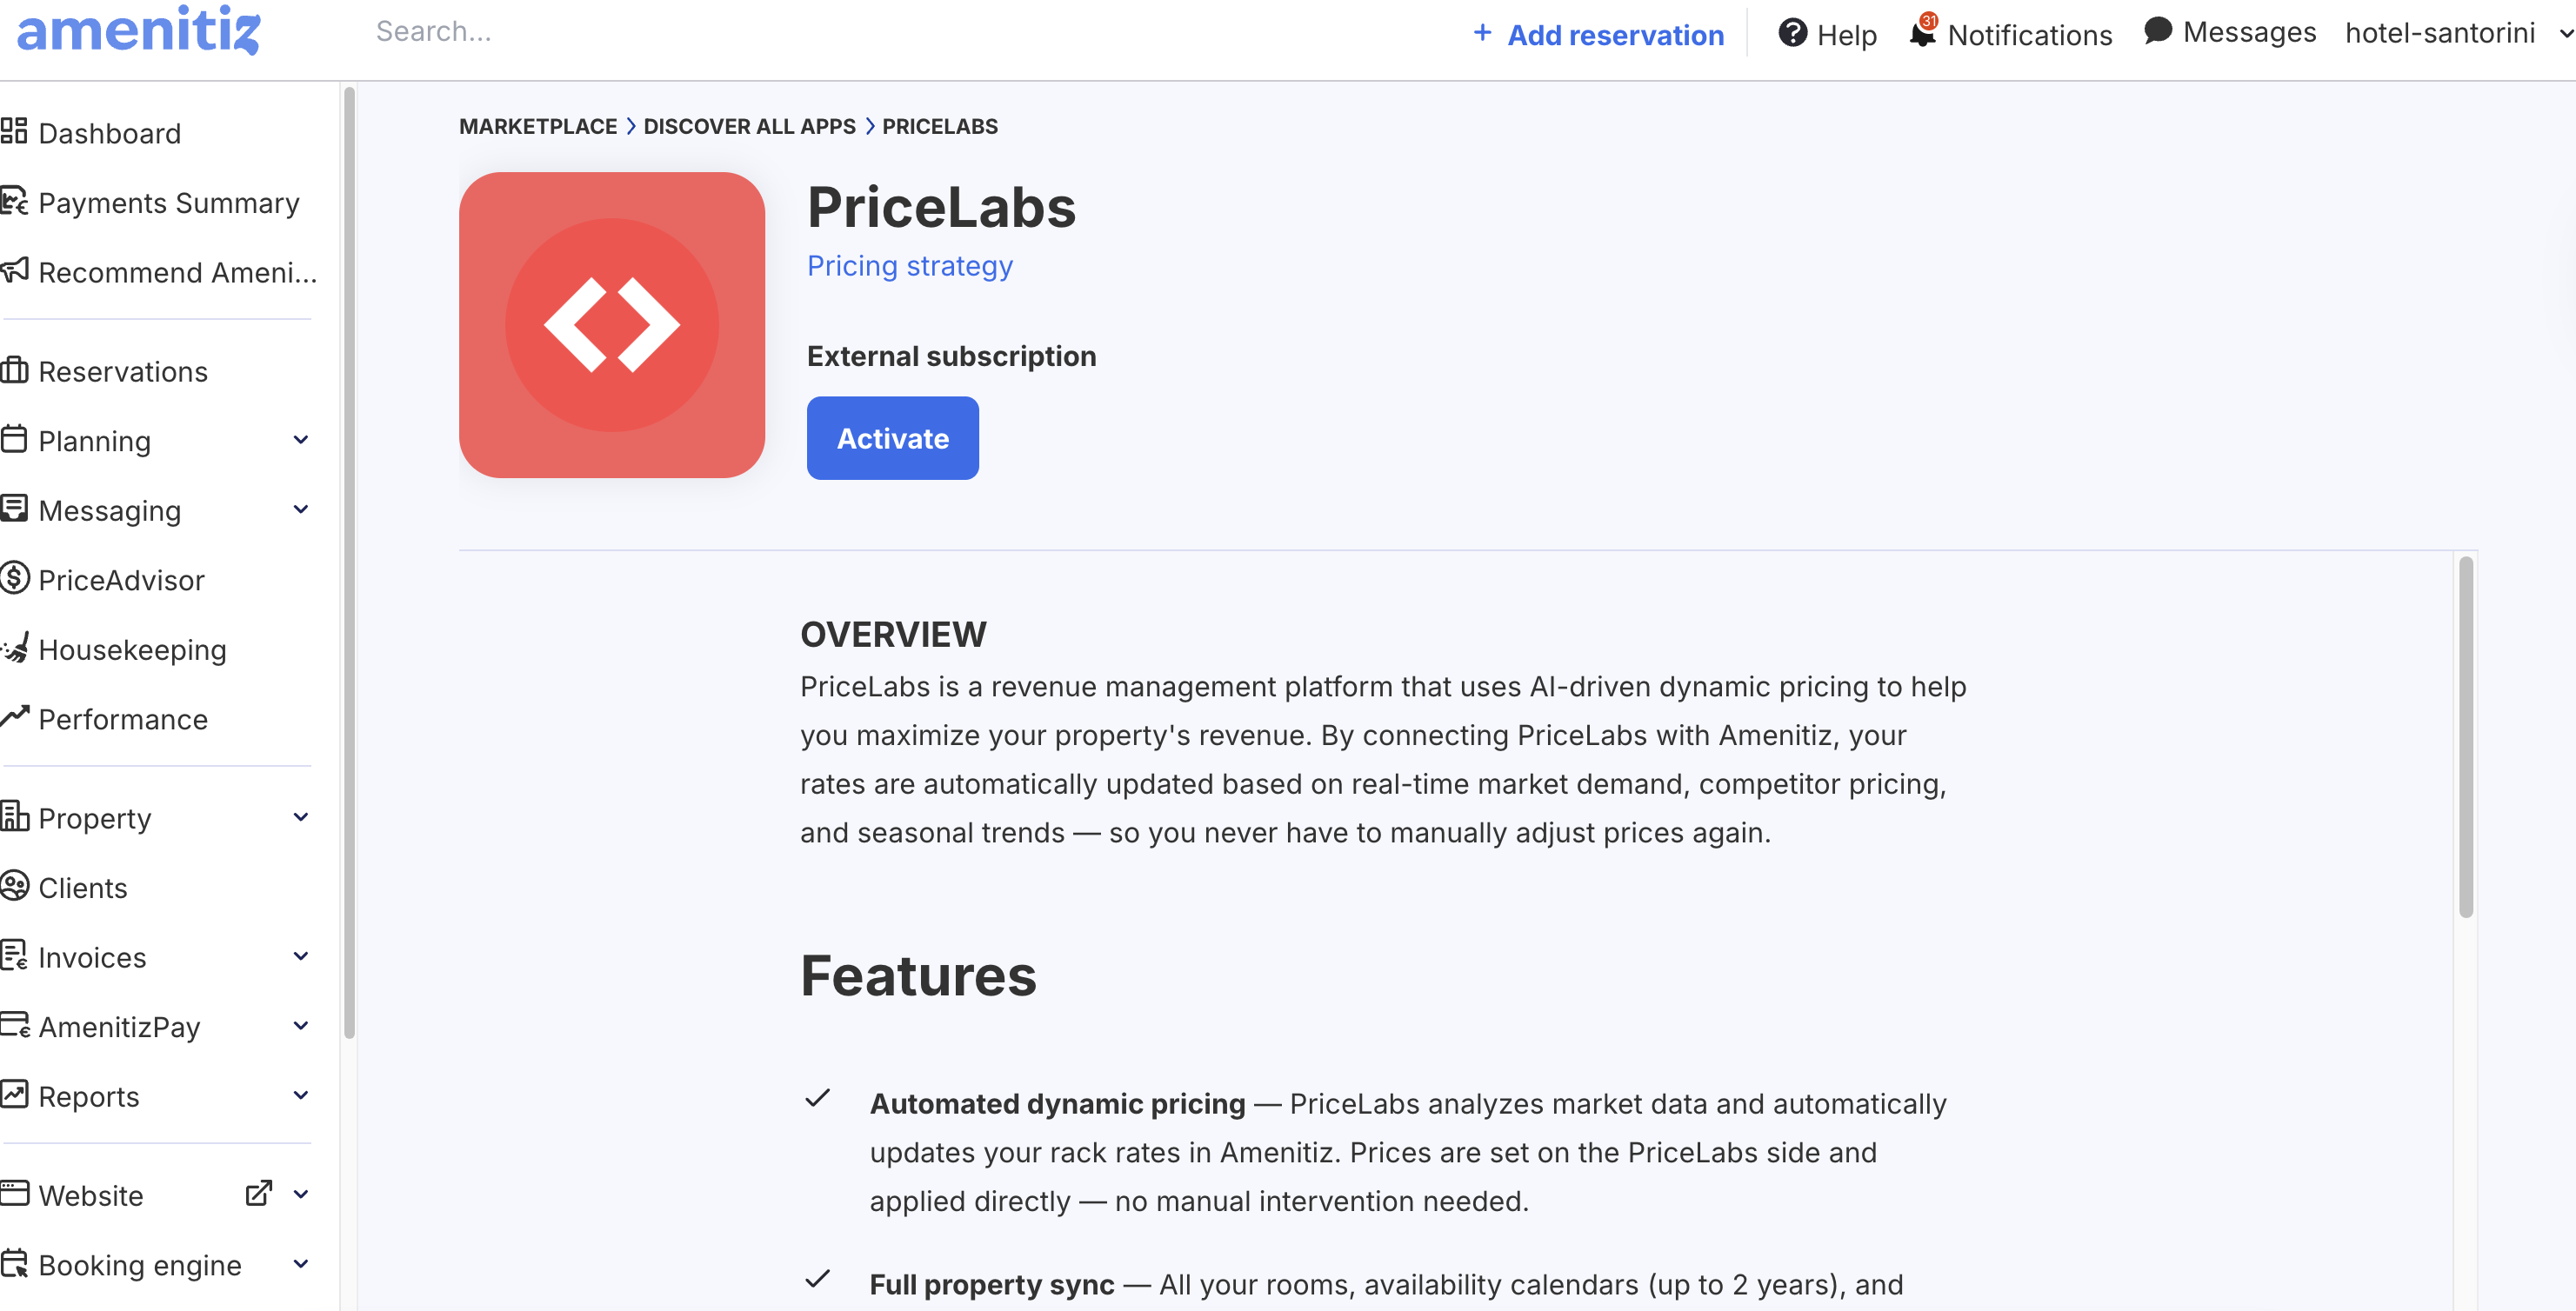Image resolution: width=2576 pixels, height=1311 pixels.
Task: Click the Dashboard sidebar icon
Action: pos(14,132)
